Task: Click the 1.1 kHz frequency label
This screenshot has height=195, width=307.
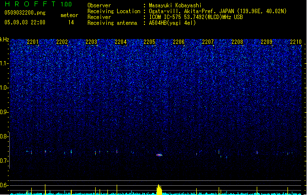Action: point(4,63)
